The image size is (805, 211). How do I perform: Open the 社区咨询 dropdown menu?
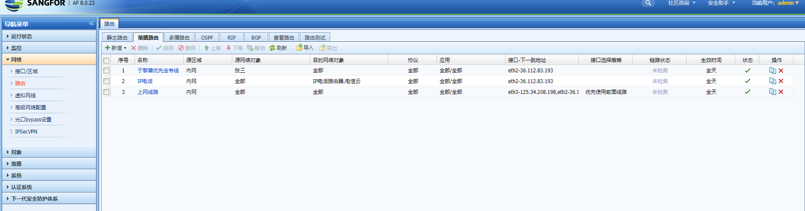[682, 3]
